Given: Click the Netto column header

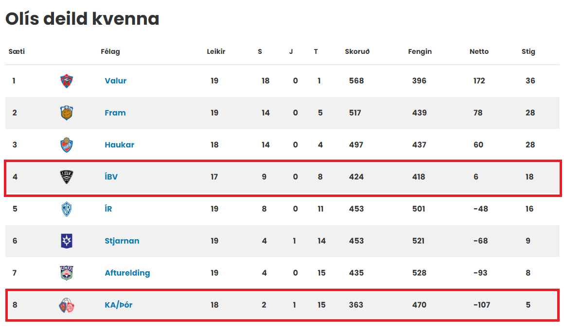Looking at the screenshot, I should 479,51.
